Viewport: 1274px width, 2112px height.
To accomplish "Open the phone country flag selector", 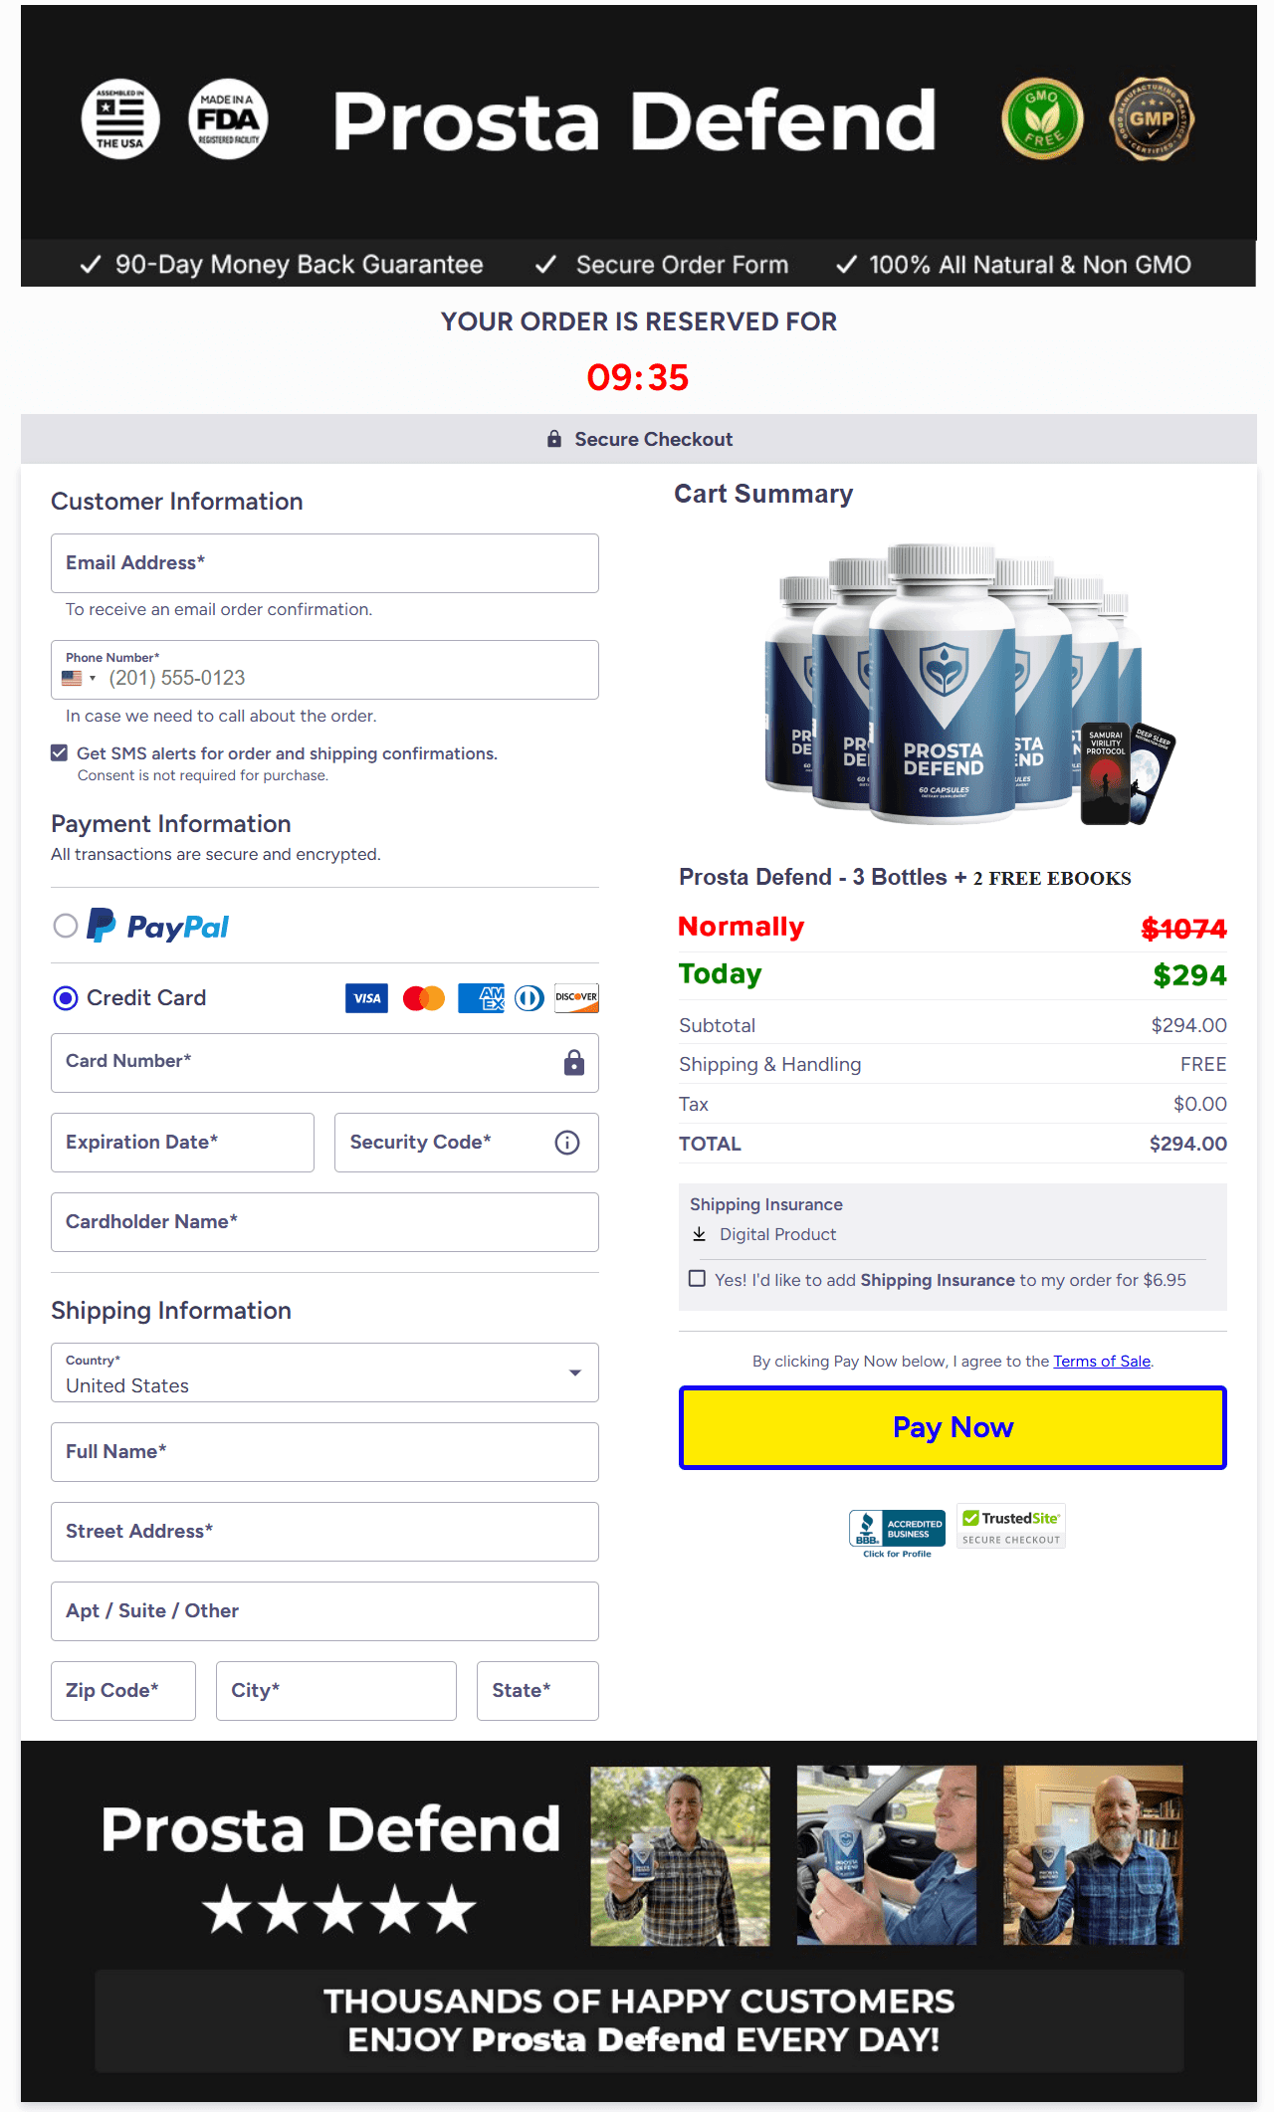I will click(79, 679).
